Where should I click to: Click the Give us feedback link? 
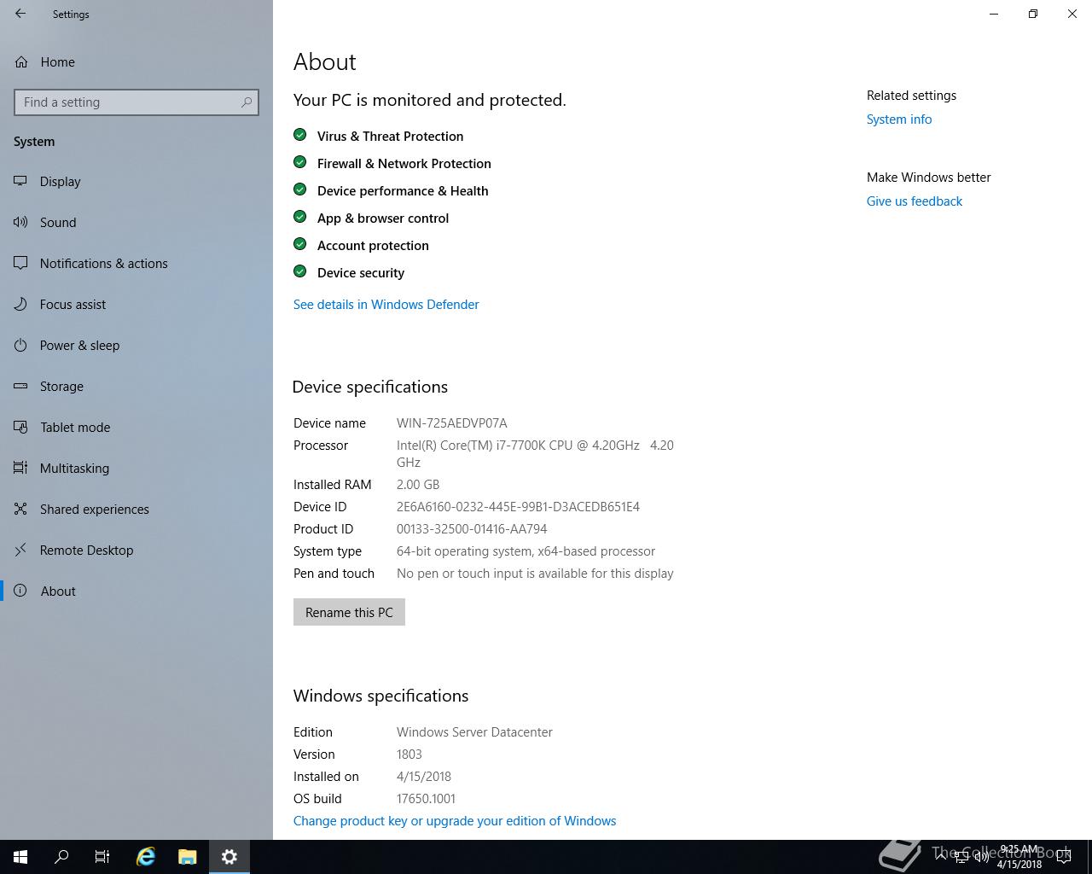click(915, 201)
